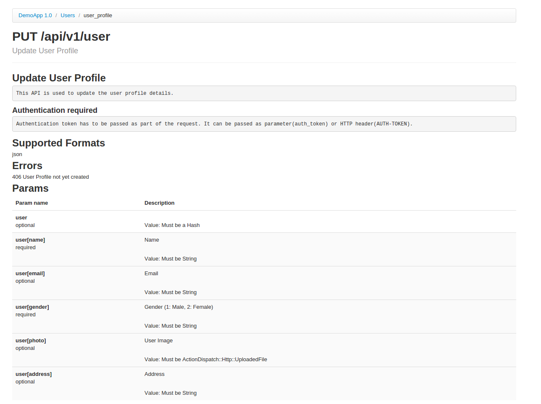Click the Params section heading
The image size is (541, 404).
click(x=30, y=188)
